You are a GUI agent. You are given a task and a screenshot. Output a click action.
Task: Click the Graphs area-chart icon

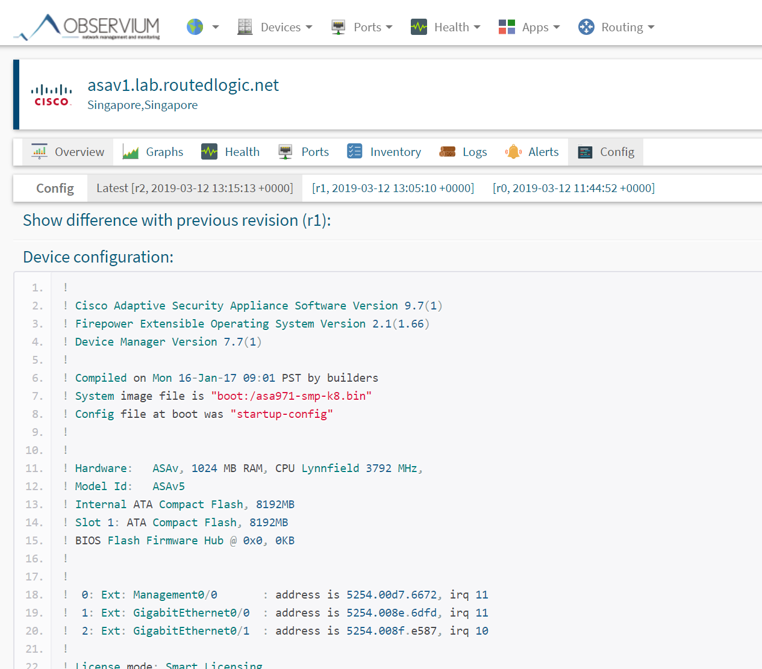131,152
